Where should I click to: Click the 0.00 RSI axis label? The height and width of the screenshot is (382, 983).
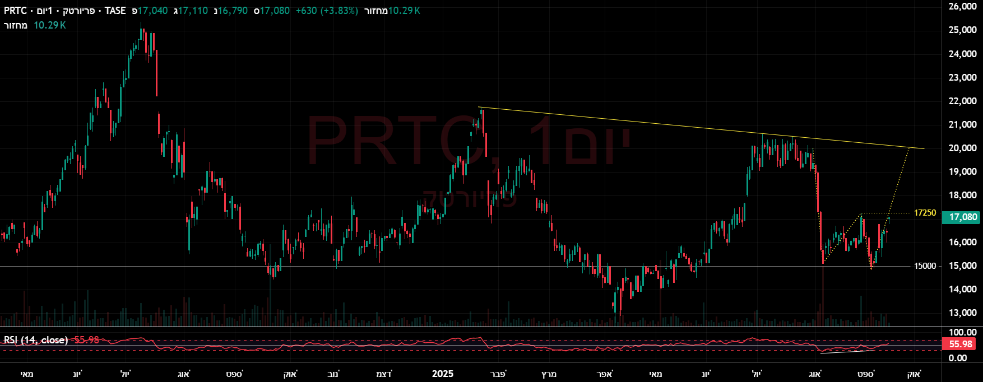[x=958, y=358]
